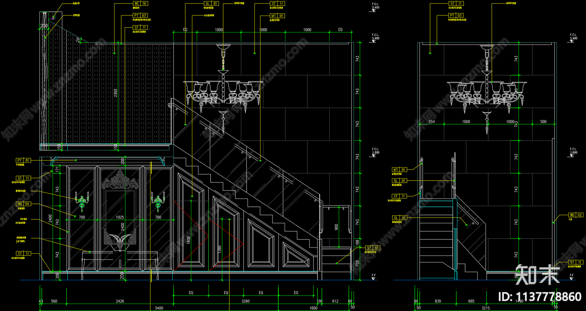Select the "WD 02" material tag
586x311 pixels.
click(576, 215)
